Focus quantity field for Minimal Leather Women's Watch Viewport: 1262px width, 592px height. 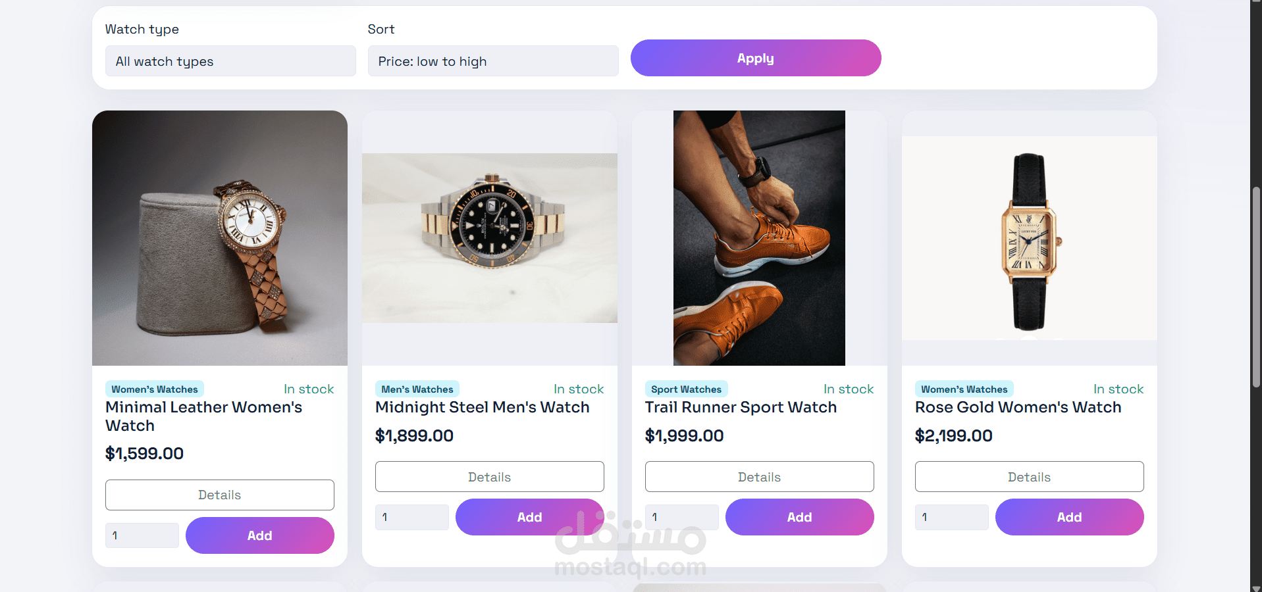coord(142,535)
